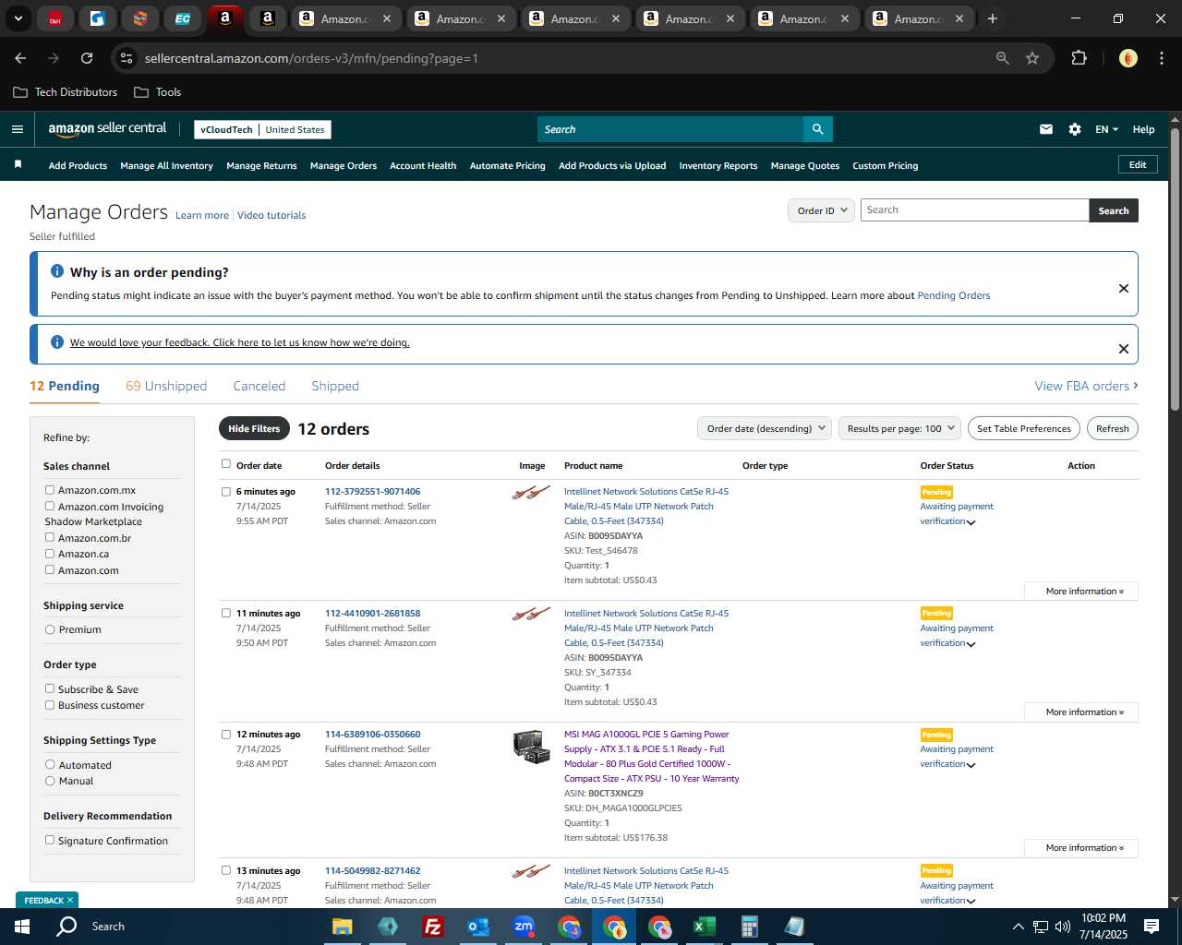Tick checkbox for order 112-3792551-9071406

[x=226, y=492]
